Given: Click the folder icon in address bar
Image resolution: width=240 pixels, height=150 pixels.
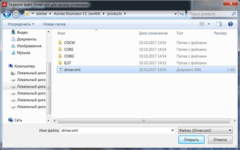Looking at the screenshot, I should [x=27, y=14].
